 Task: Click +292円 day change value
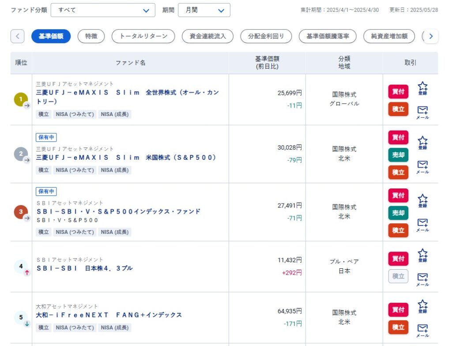292,273
